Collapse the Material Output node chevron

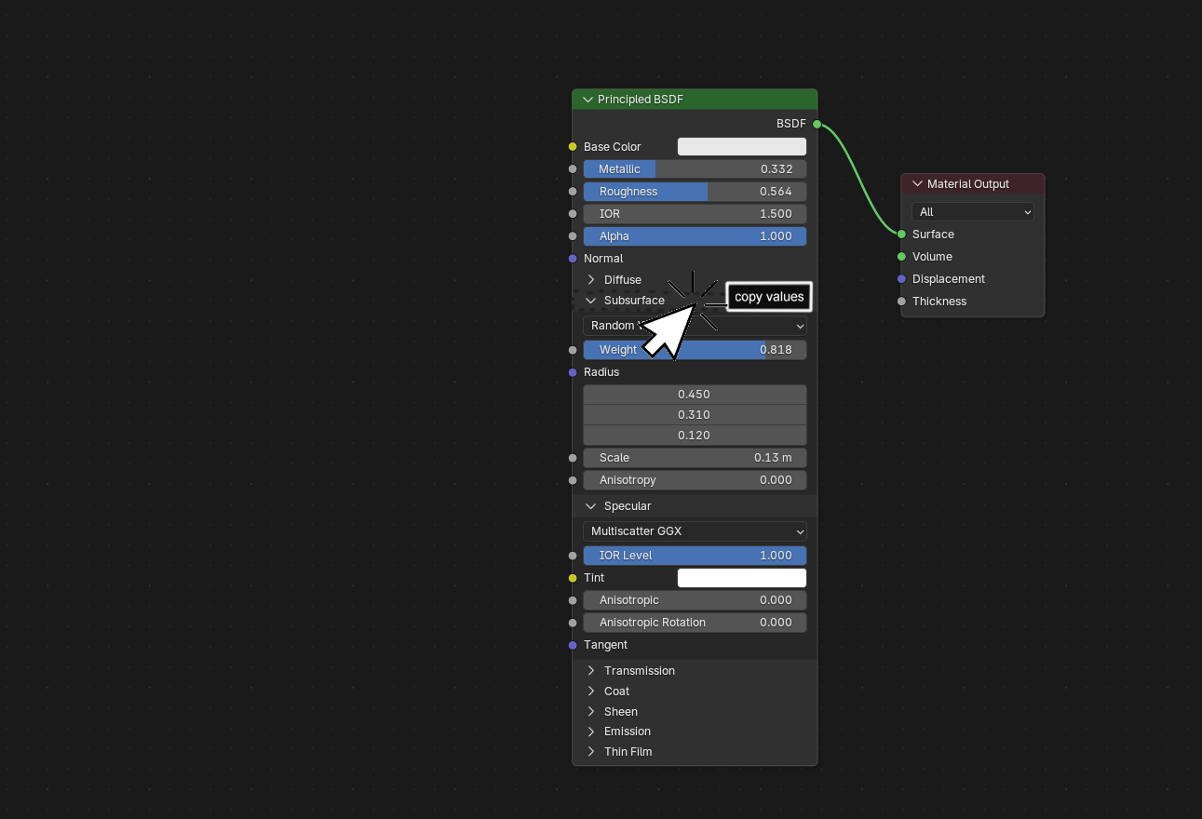coord(917,184)
